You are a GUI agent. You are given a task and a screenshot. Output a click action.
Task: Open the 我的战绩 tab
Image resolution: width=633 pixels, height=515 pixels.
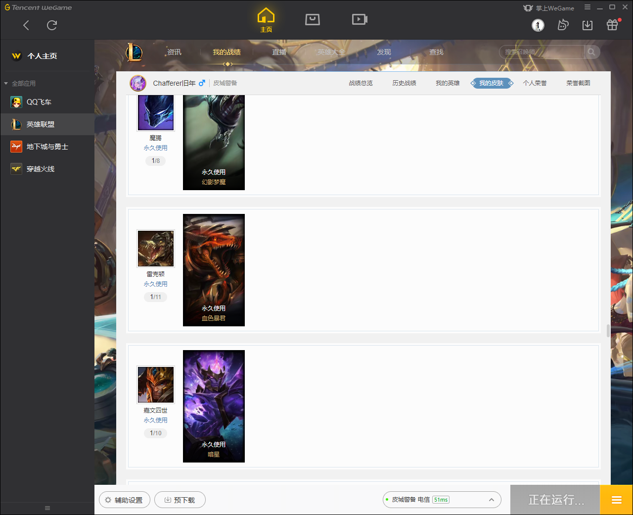point(226,52)
